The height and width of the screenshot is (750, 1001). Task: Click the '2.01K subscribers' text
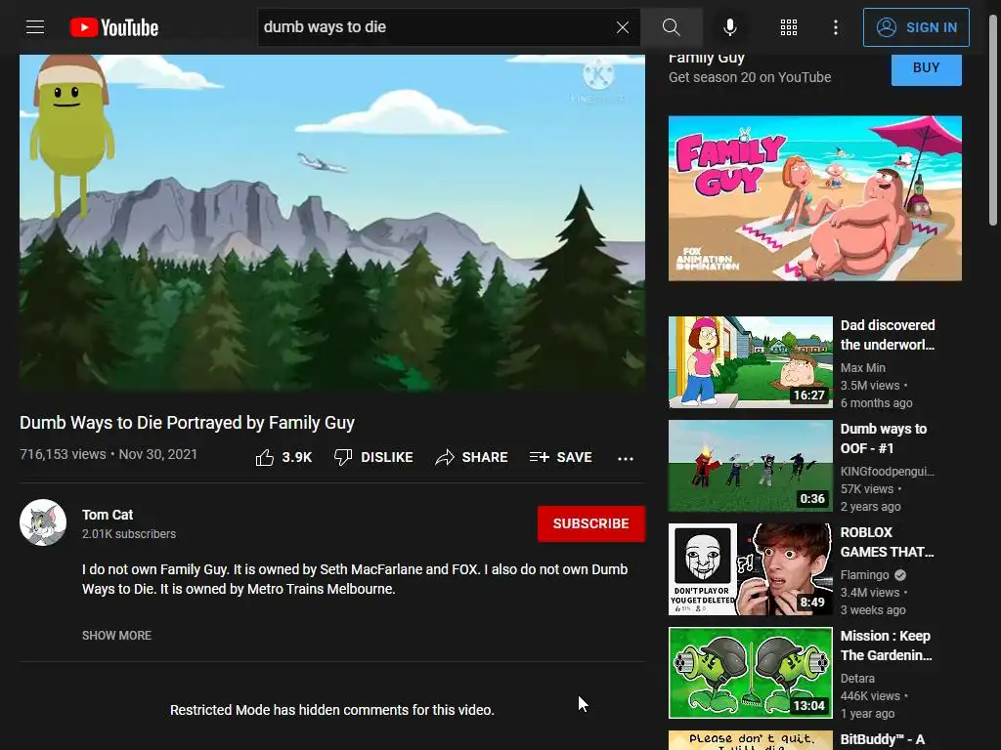129,534
